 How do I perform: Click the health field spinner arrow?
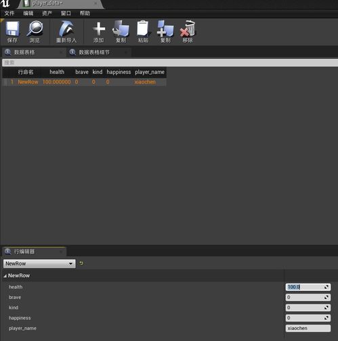tap(326, 287)
